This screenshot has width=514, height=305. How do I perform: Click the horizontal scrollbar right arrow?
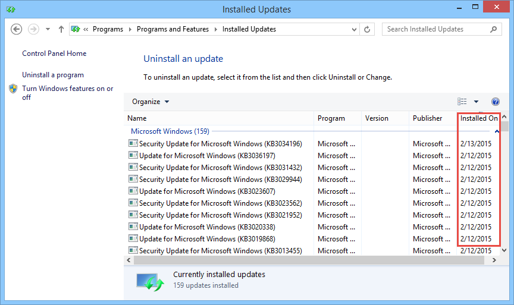pyautogui.click(x=494, y=260)
